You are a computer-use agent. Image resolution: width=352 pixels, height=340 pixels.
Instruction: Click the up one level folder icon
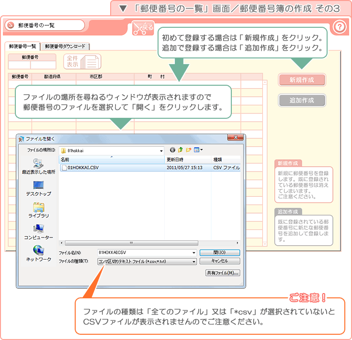pos(181,150)
